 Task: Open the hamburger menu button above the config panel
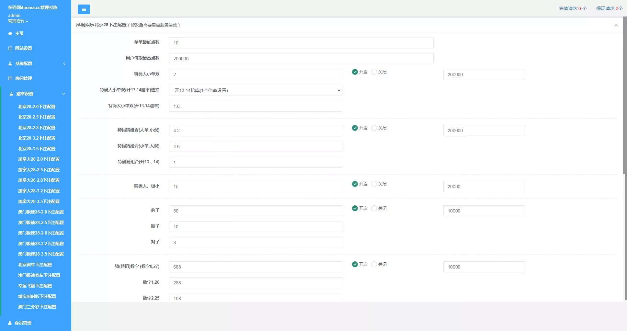(84, 9)
